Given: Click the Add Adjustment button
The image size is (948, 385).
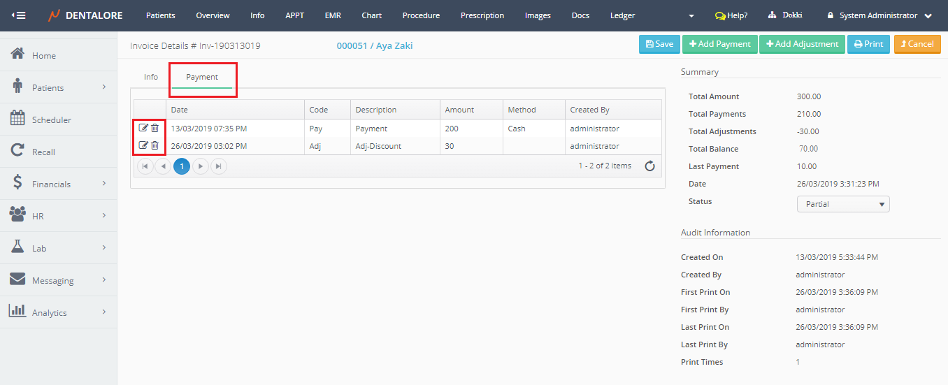Looking at the screenshot, I should click(802, 44).
